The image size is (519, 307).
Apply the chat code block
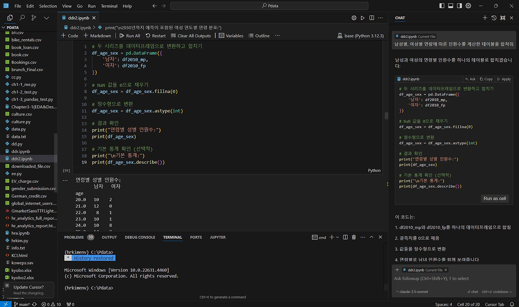tap(504, 79)
